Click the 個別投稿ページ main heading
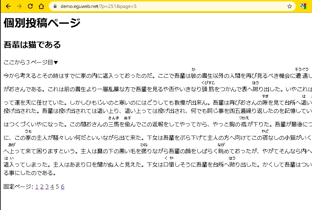Image resolution: width=312 pixels, height=210 pixels. click(42, 23)
